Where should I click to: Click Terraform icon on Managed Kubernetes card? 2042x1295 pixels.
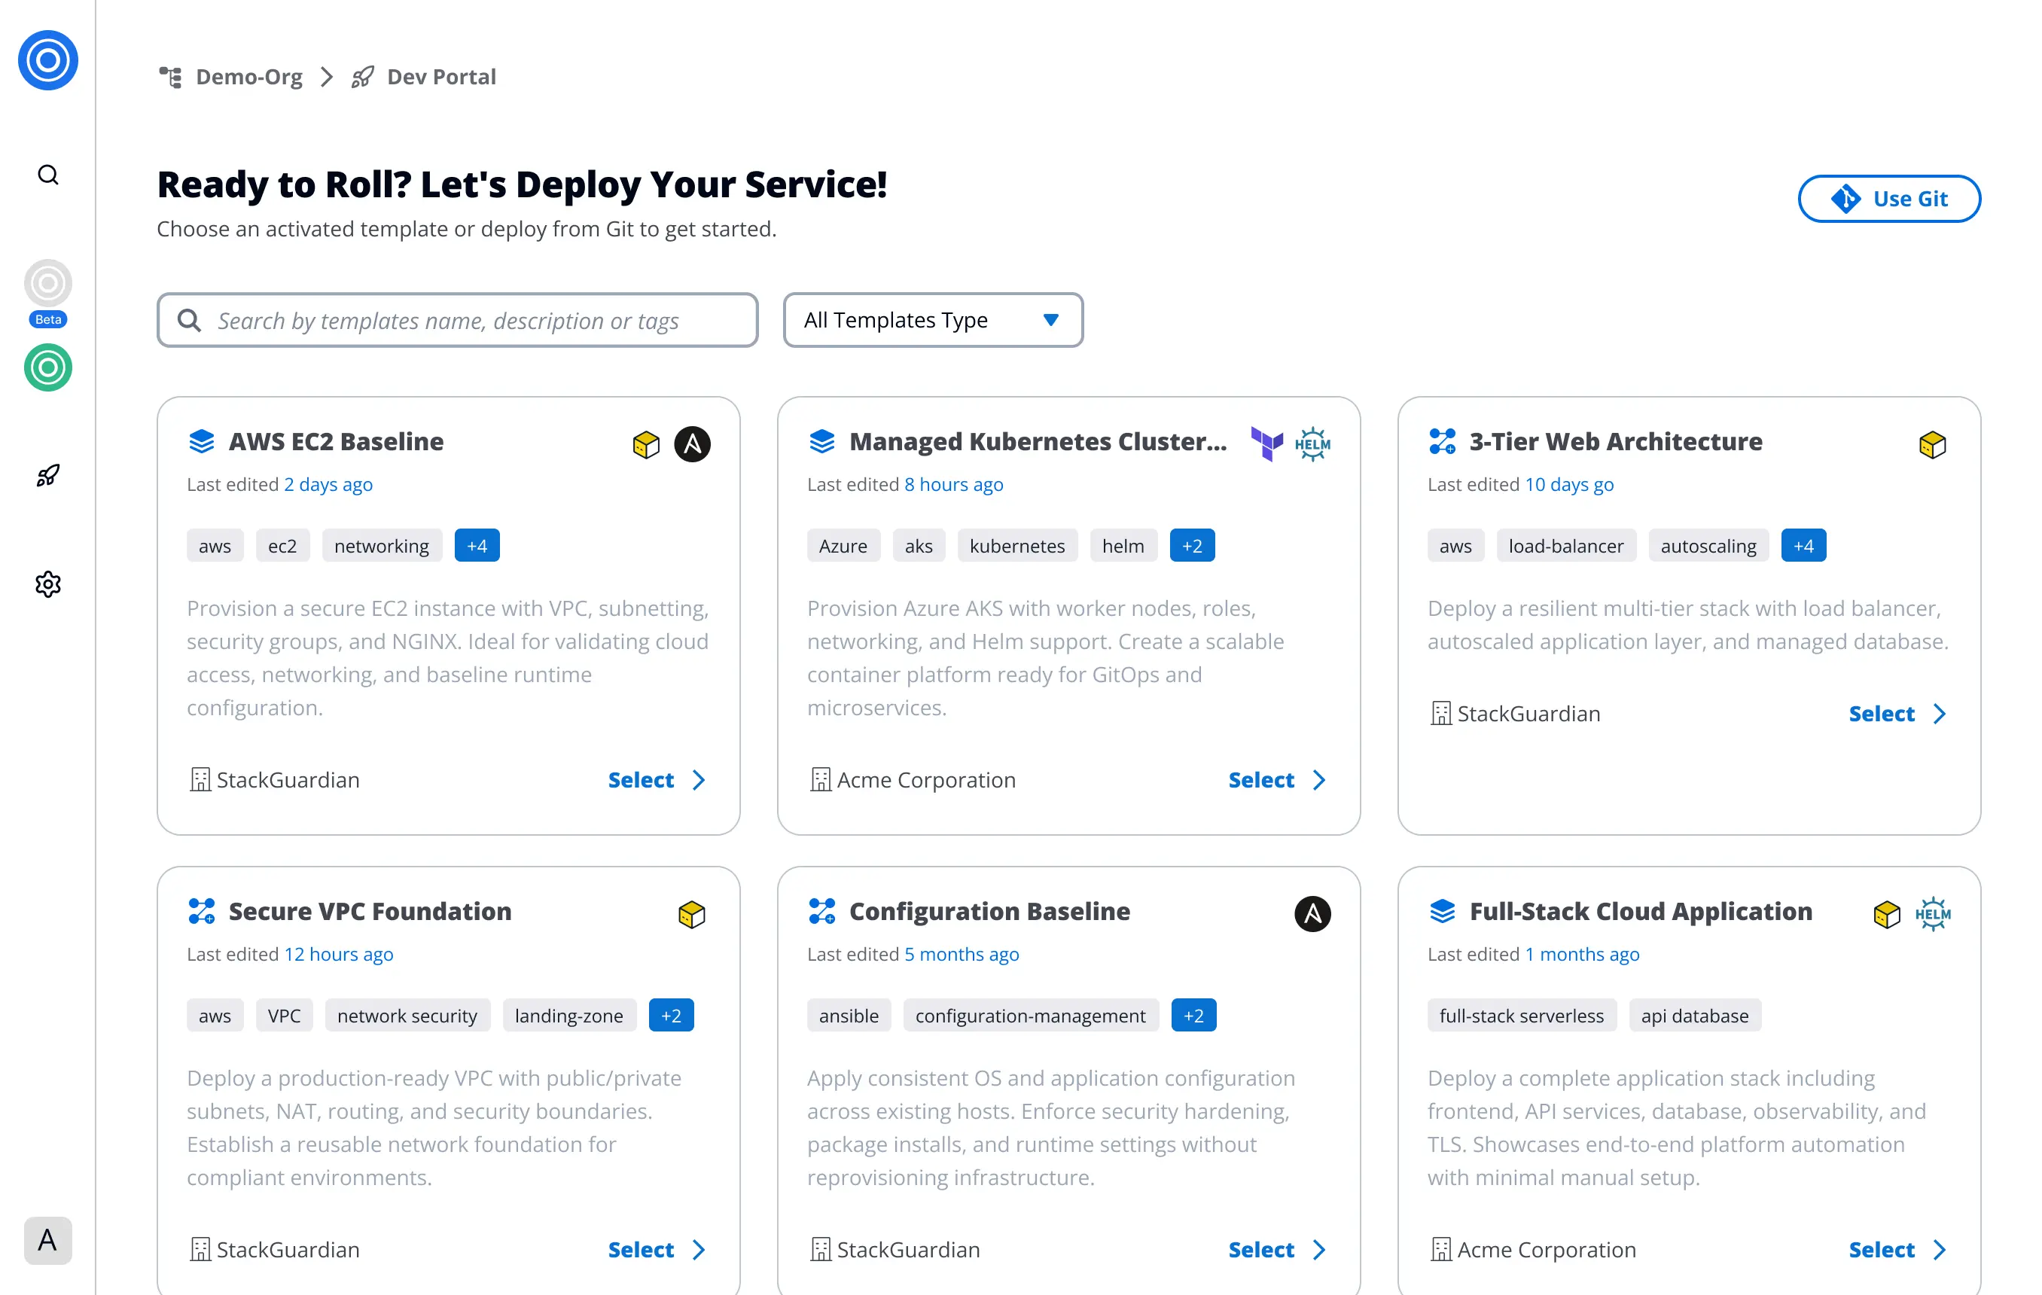click(x=1267, y=444)
